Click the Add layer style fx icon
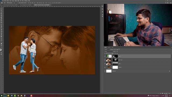Image resolution: width=172 pixels, height=97 pixels. point(161,93)
